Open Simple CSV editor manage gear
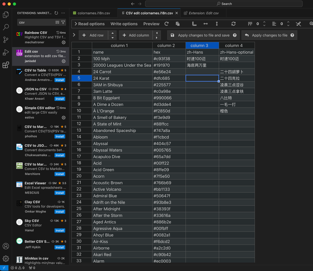 coord(64,118)
